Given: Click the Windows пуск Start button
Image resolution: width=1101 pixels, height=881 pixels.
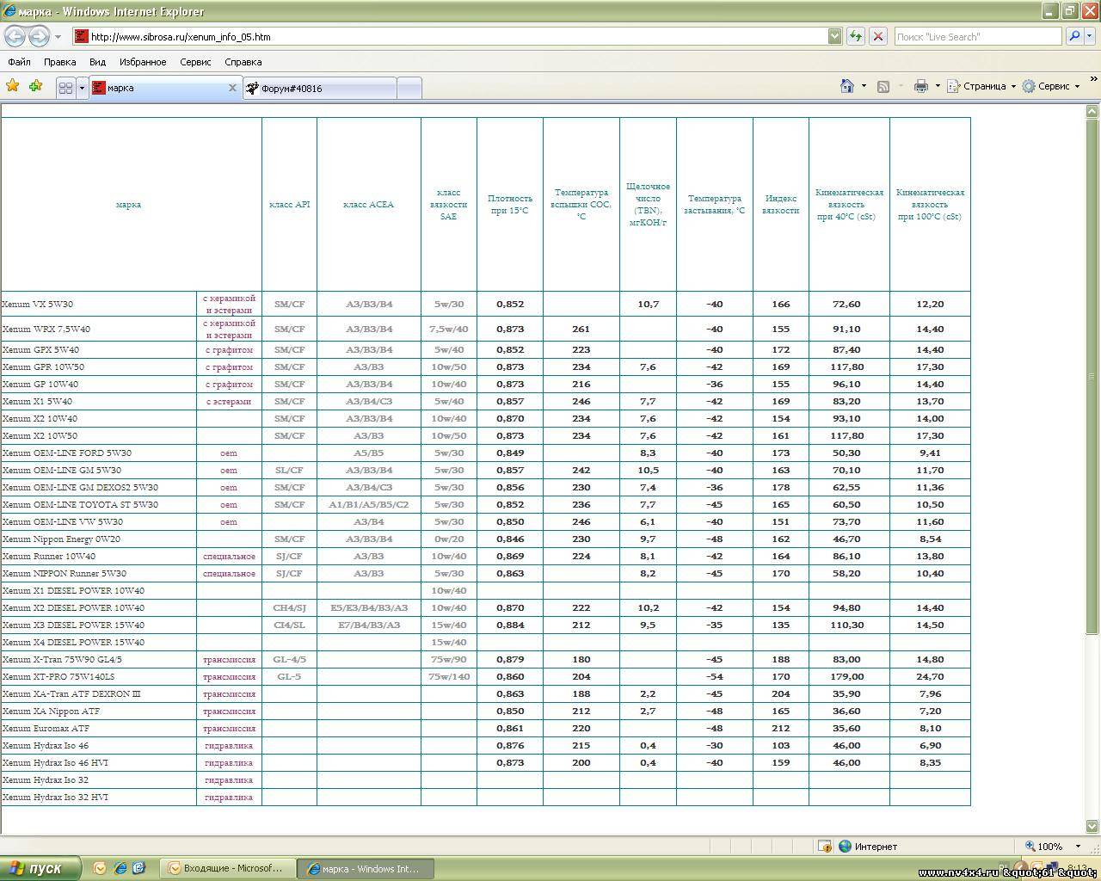Looking at the screenshot, I should coord(40,868).
